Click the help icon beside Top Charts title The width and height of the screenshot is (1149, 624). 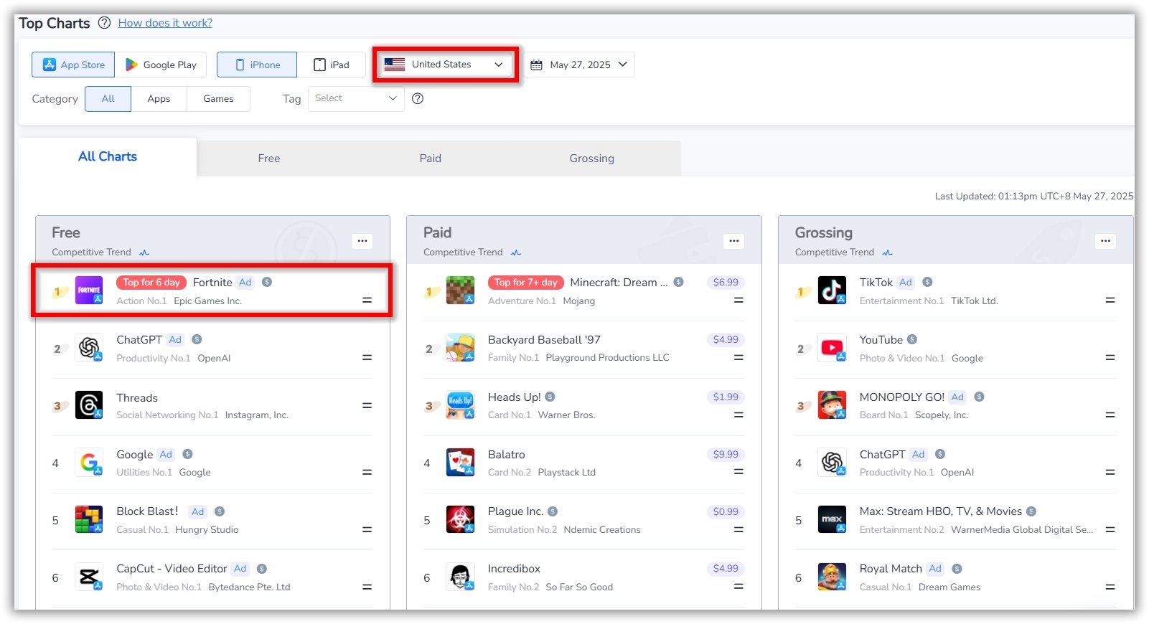click(x=104, y=23)
